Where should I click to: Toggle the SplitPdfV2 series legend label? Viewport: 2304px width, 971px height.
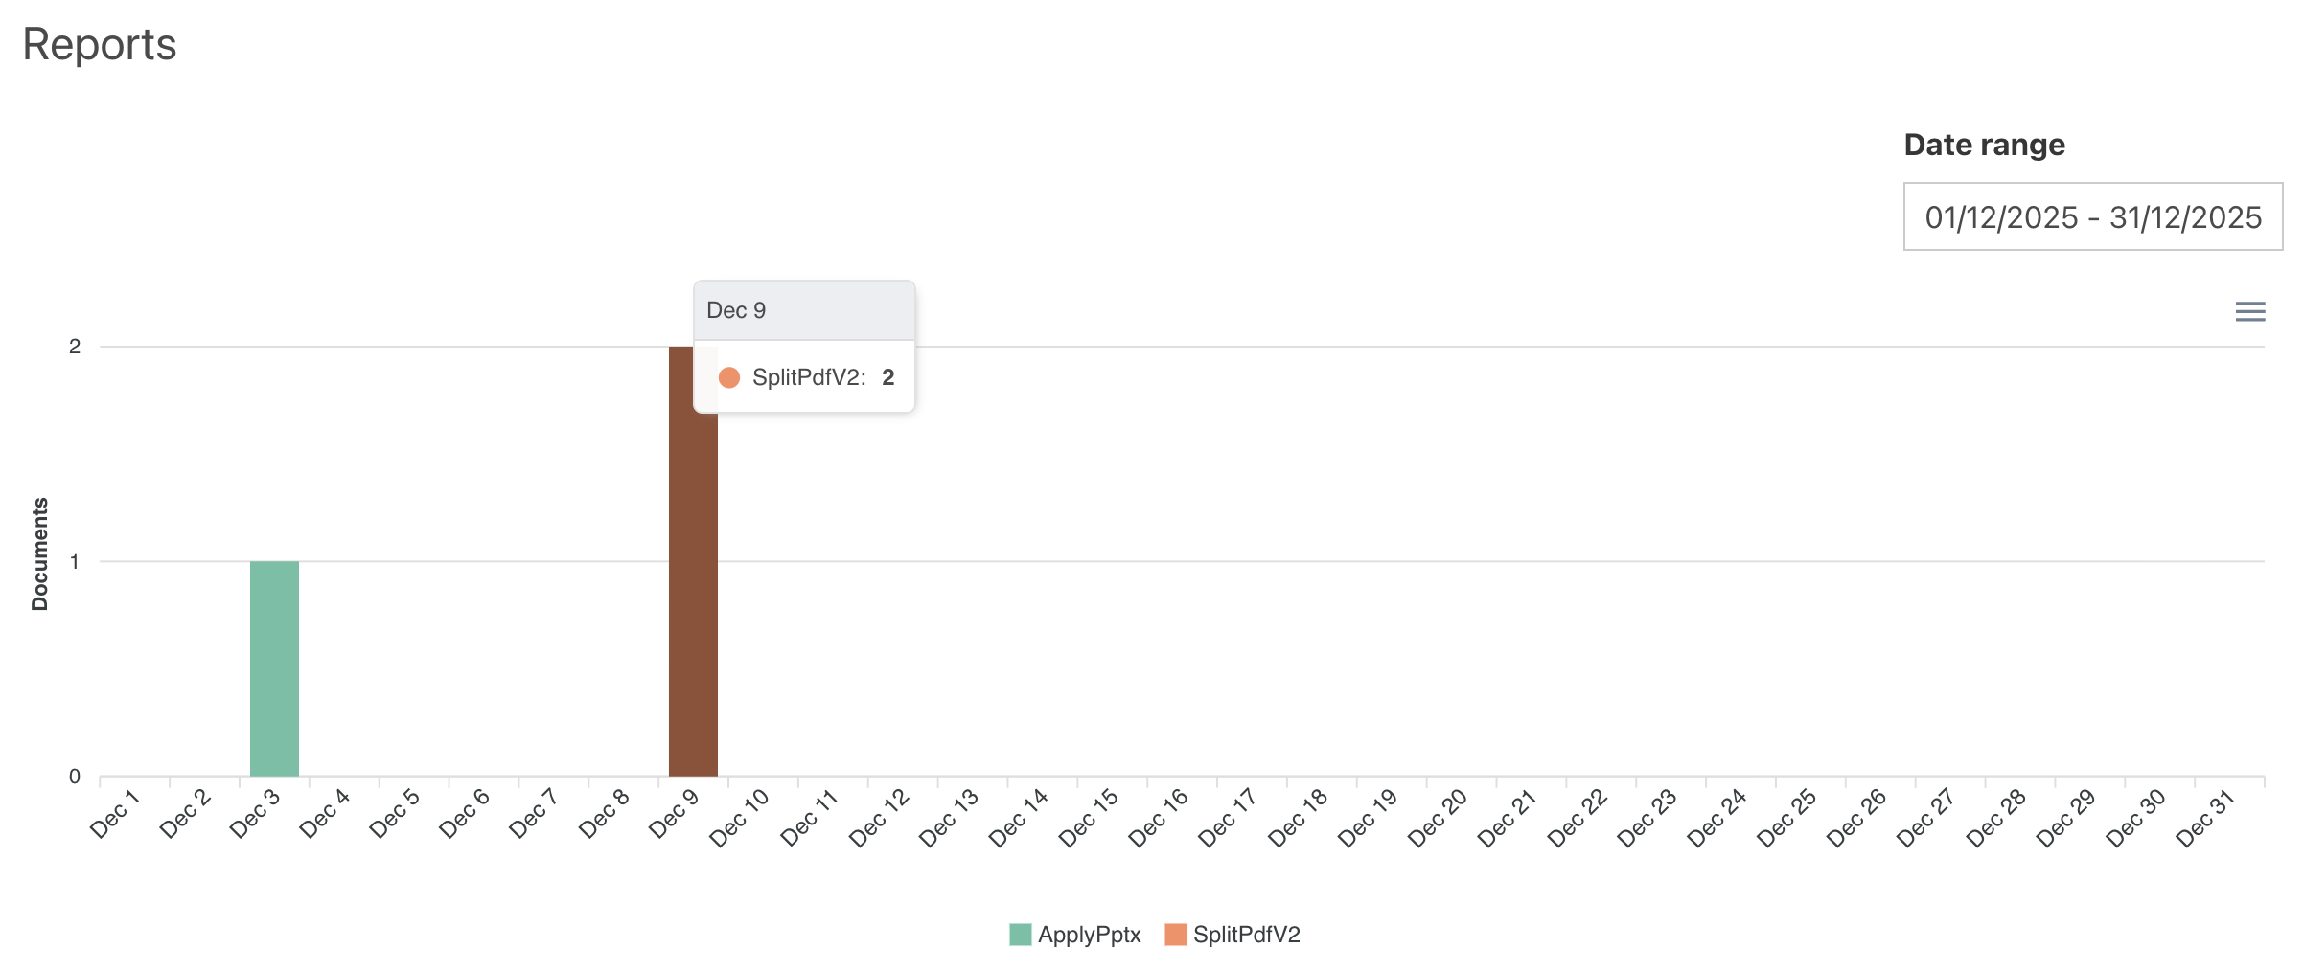1246,935
